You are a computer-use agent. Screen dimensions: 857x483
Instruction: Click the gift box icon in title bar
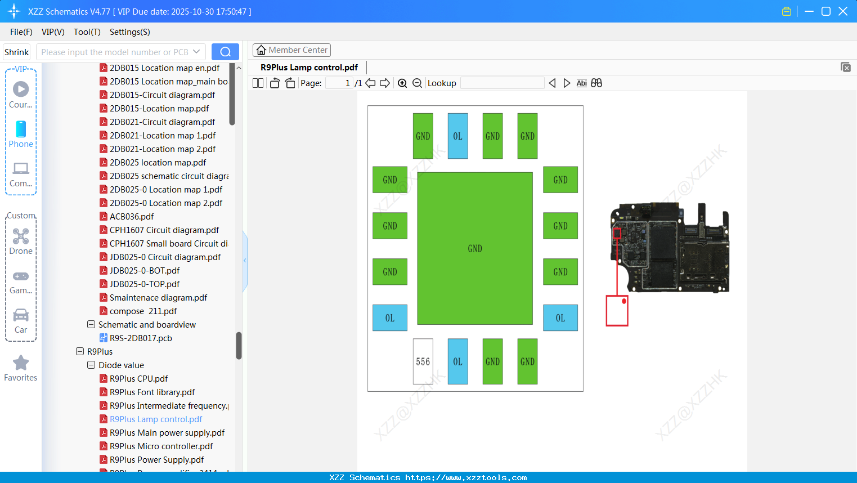point(787,11)
